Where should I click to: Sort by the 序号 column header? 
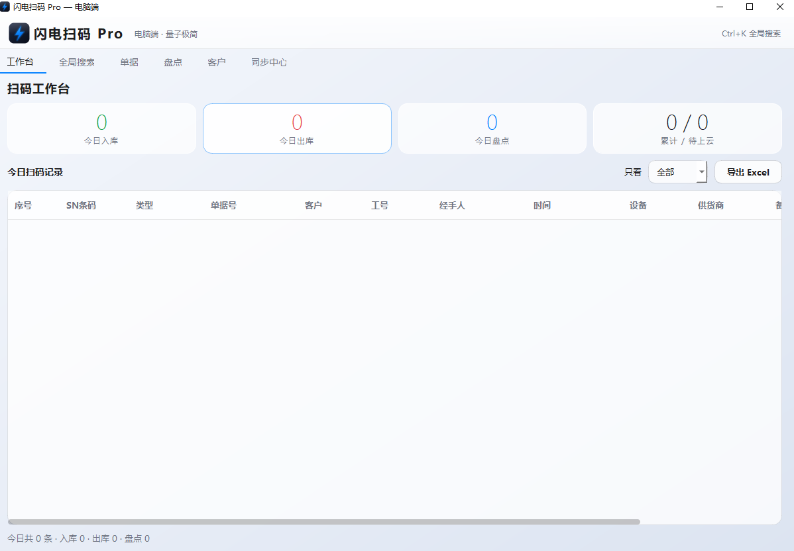[x=23, y=205]
